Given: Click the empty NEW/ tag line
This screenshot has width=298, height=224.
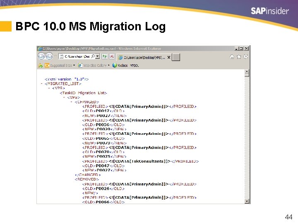Looking at the screenshot, I should pos(90,193).
